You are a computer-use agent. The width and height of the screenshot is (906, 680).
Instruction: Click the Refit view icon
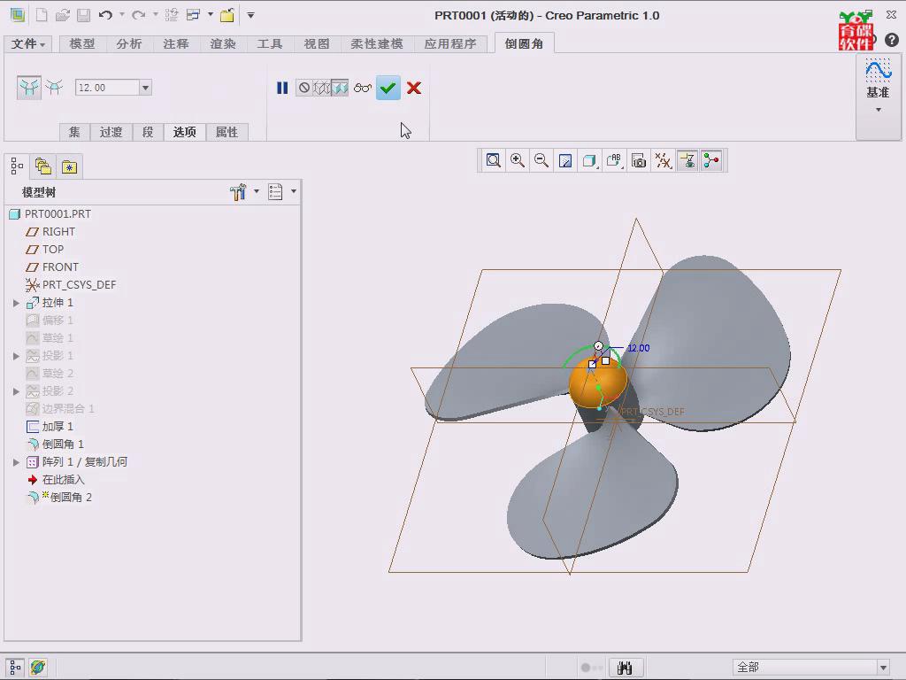click(x=494, y=161)
